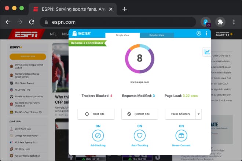Click the football headline photo thumbnail
This screenshot has width=242, height=161.
(x=60, y=68)
